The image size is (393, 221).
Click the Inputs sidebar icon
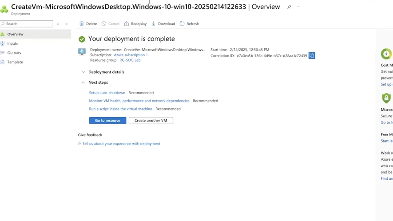(x=3, y=43)
